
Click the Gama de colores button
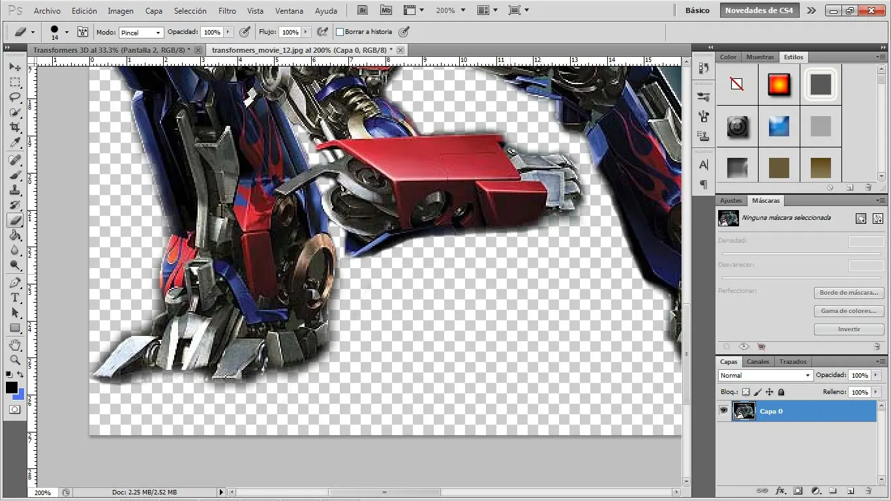click(849, 311)
